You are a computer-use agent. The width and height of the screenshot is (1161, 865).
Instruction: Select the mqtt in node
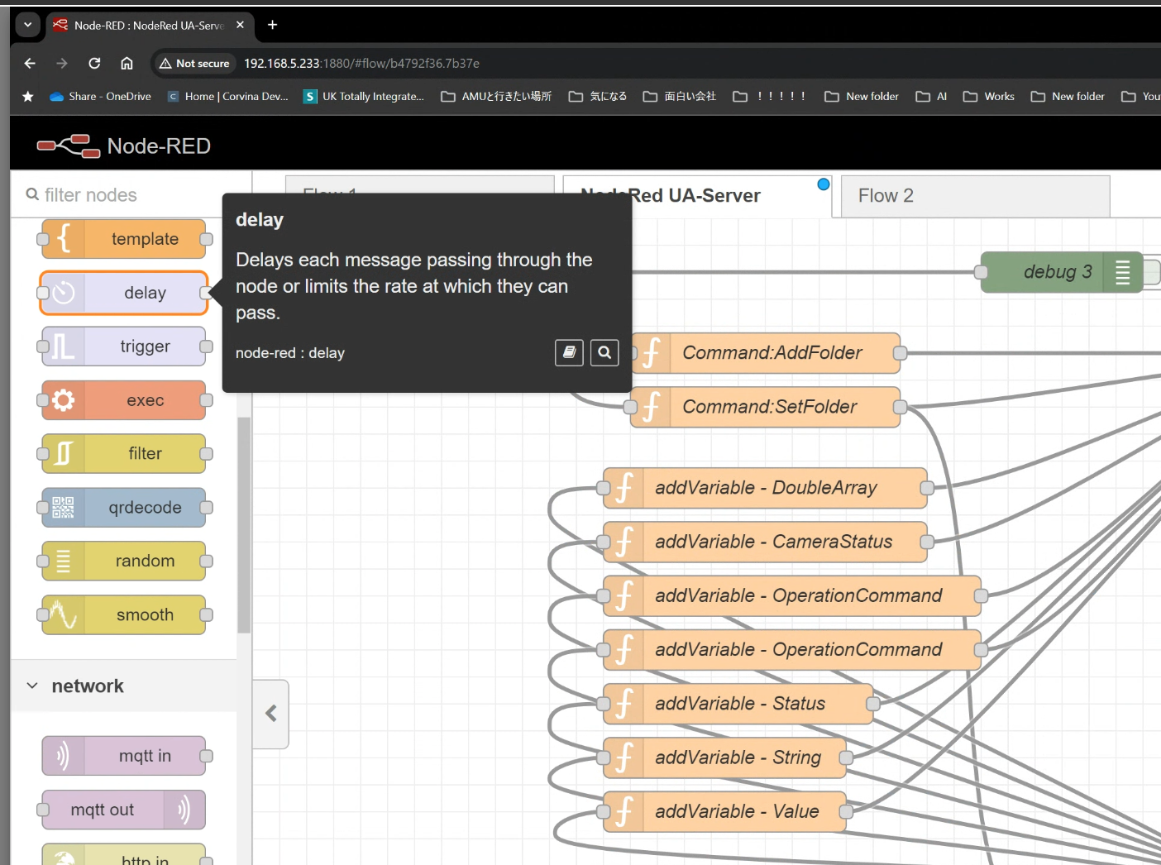(124, 756)
